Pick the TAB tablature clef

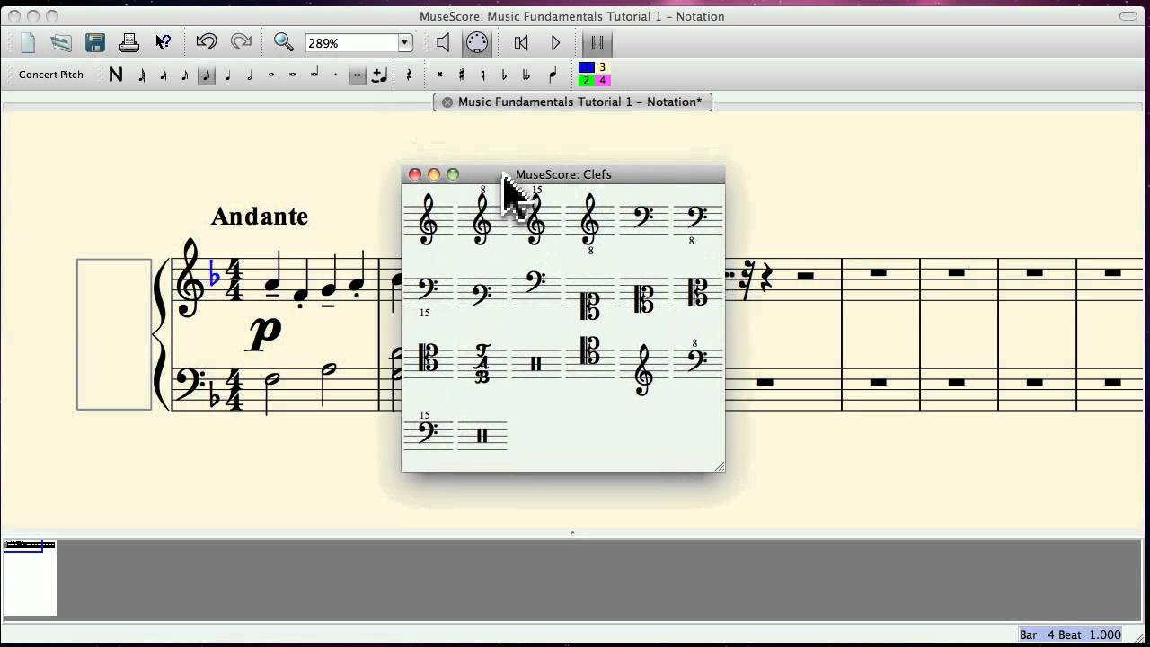[x=482, y=363]
